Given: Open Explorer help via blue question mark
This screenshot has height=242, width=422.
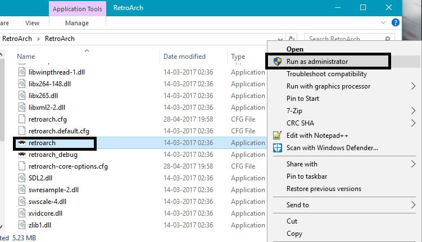Looking at the screenshot, I should click(x=396, y=22).
